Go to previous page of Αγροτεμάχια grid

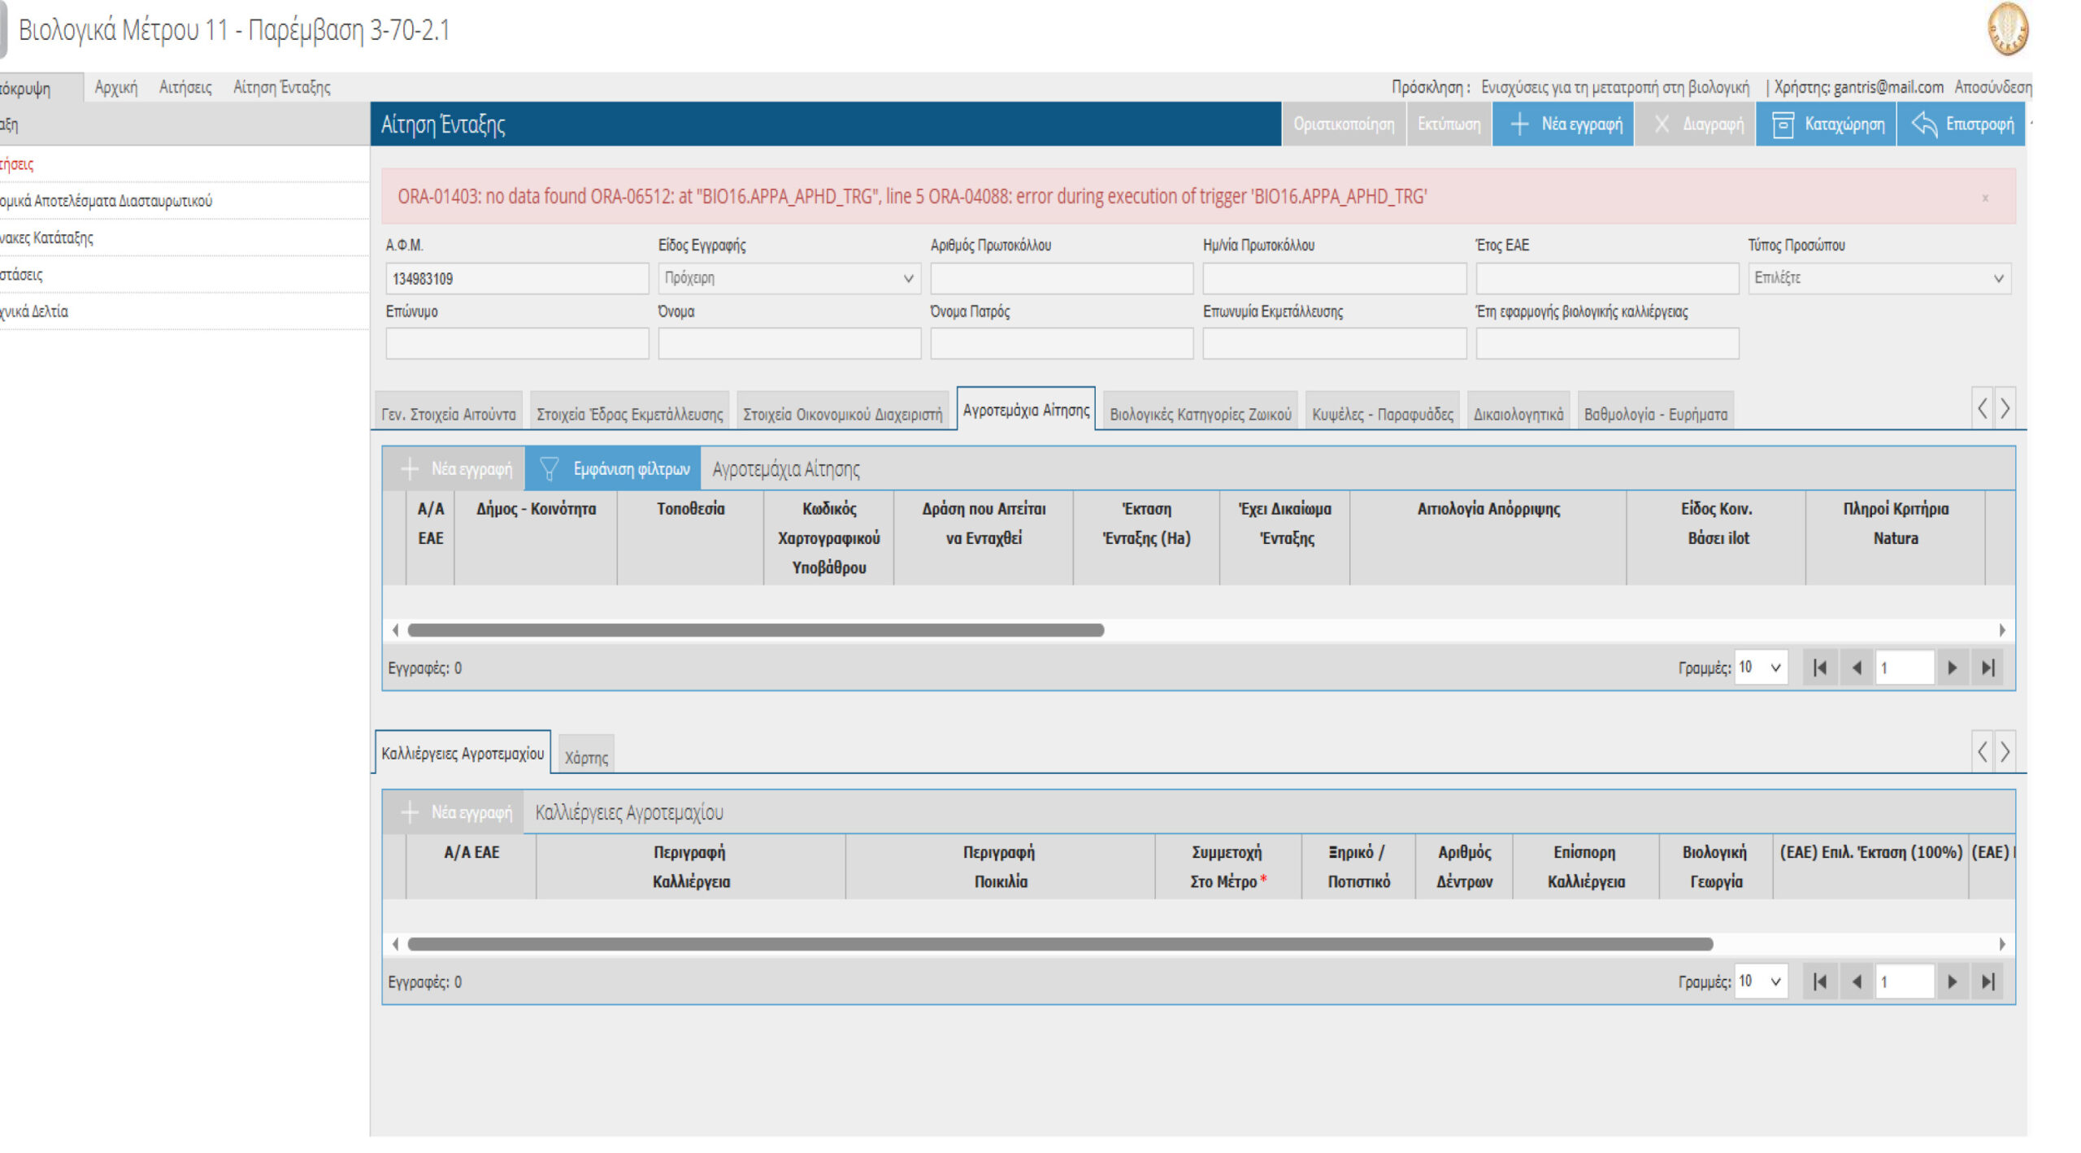click(x=1857, y=668)
